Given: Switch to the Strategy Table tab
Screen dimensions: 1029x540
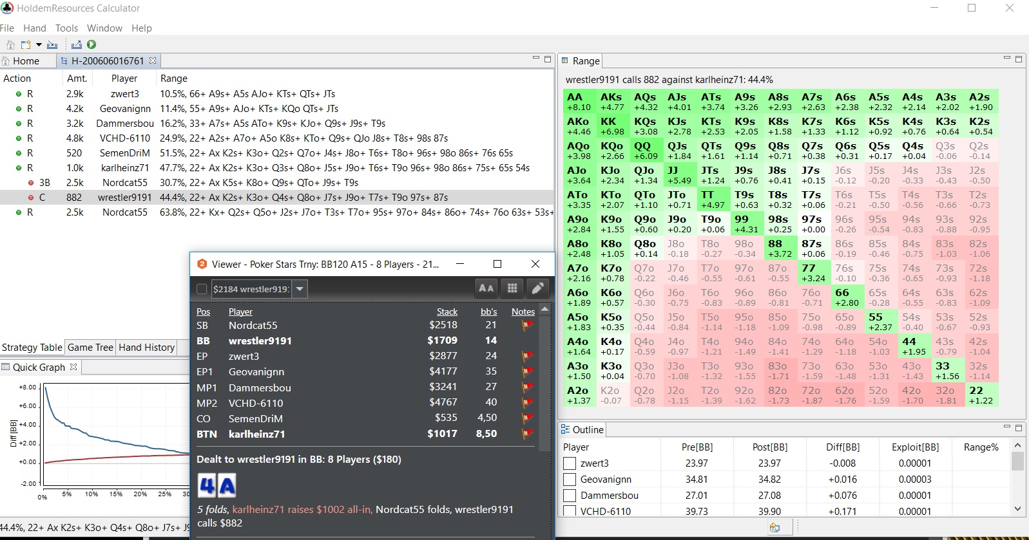Looking at the screenshot, I should coord(32,347).
